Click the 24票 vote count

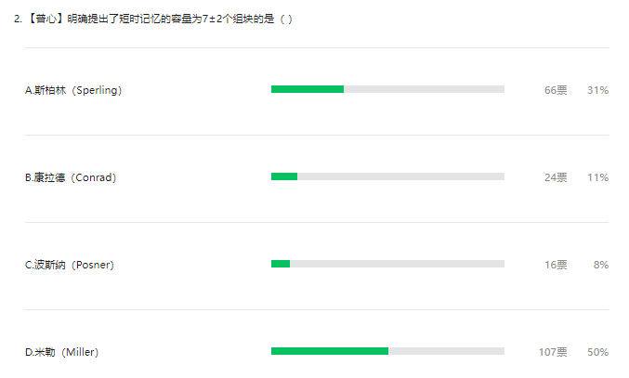coord(556,177)
